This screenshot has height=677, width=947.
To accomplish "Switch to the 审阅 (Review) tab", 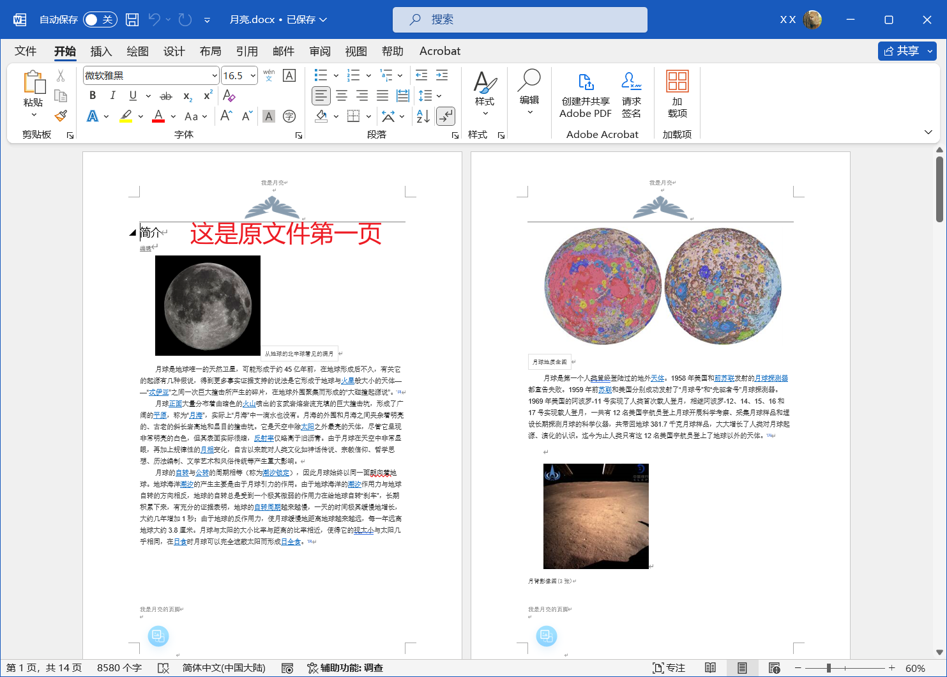I will click(320, 51).
